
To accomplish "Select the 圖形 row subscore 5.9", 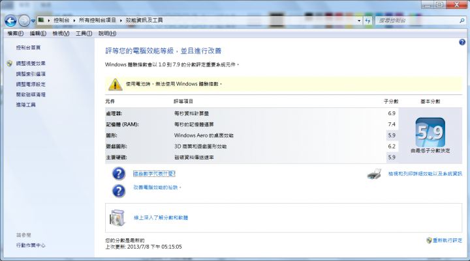I will (392, 135).
